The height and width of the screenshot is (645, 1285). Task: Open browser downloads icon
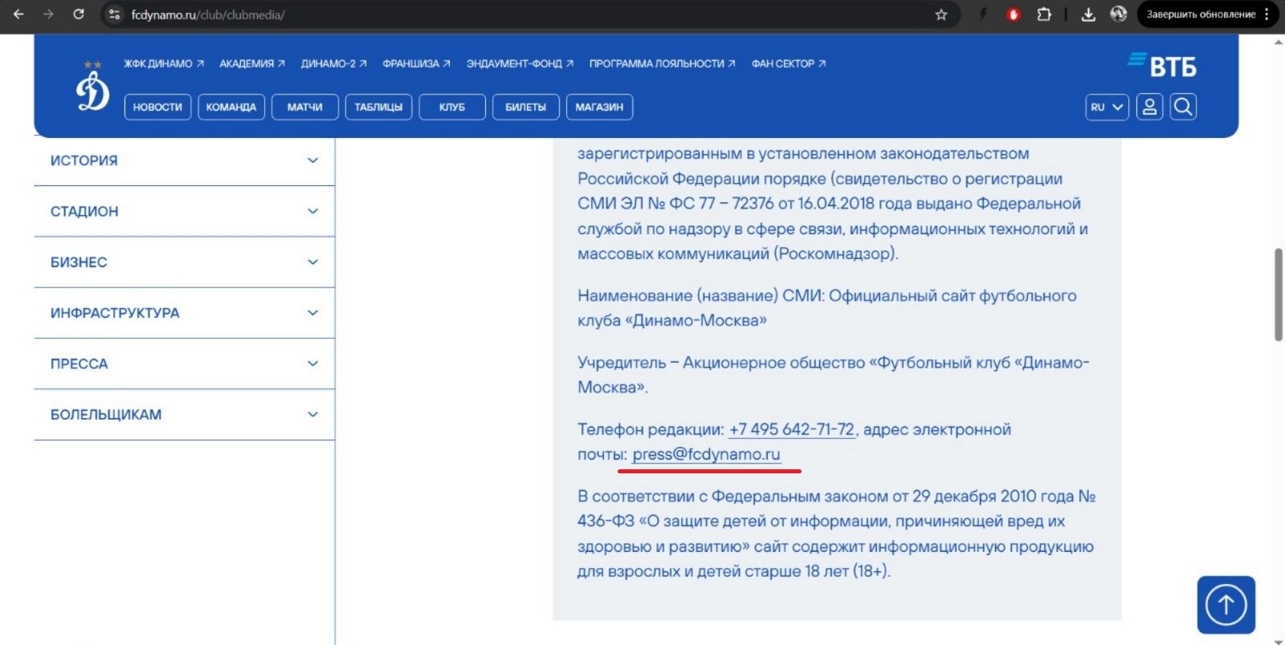tap(1088, 14)
